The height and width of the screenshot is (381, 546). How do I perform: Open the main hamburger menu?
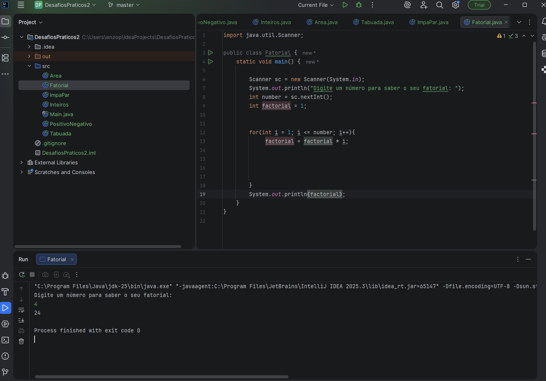click(x=21, y=5)
